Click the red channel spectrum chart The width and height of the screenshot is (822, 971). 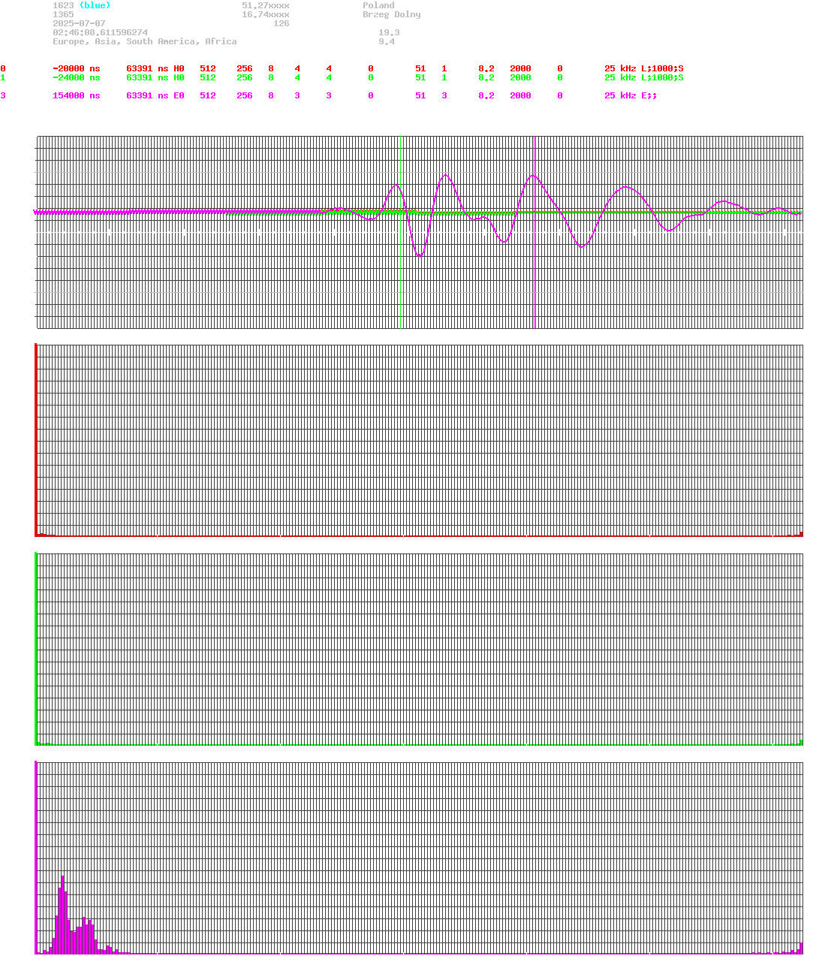tap(419, 440)
